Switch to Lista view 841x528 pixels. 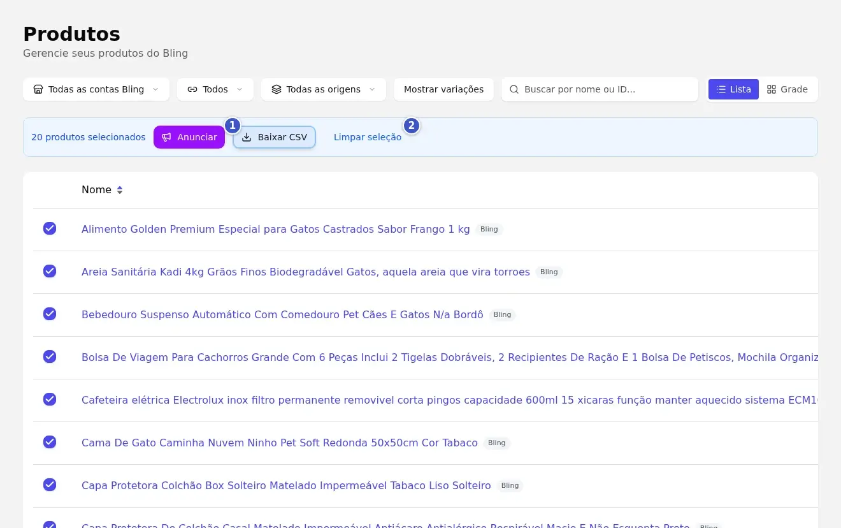(x=733, y=89)
